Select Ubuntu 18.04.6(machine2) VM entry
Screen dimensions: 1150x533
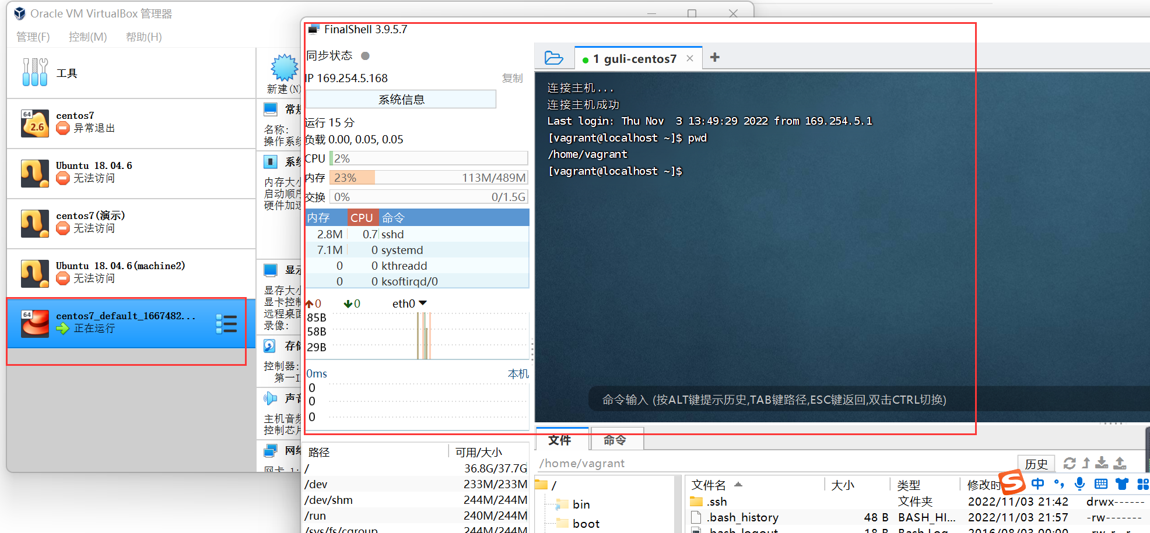pos(131,274)
